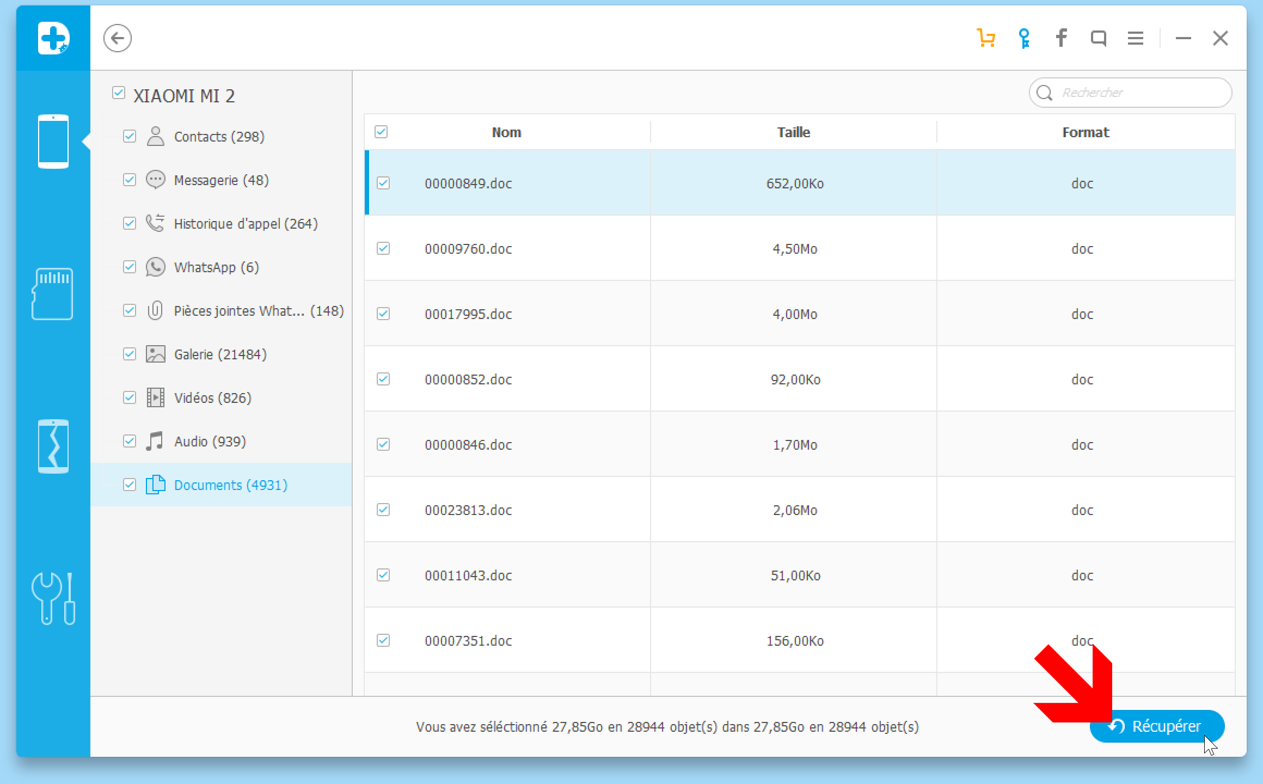Select the phone recovery sidebar icon

point(53,142)
